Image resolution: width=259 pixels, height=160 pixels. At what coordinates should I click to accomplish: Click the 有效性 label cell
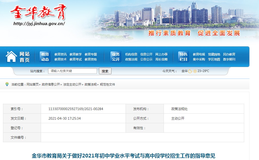[x=145, y=128]
